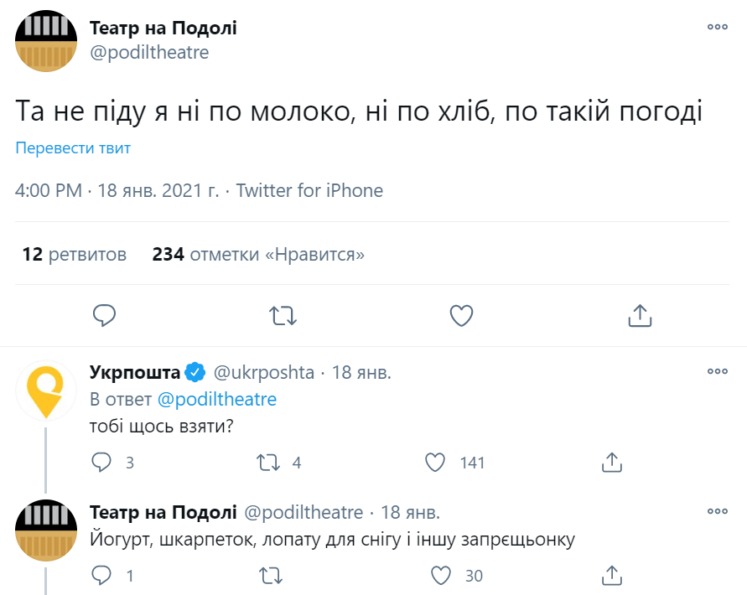This screenshot has width=747, height=595.
Task: Reply to Укрпошта's tweet
Action: 101,462
